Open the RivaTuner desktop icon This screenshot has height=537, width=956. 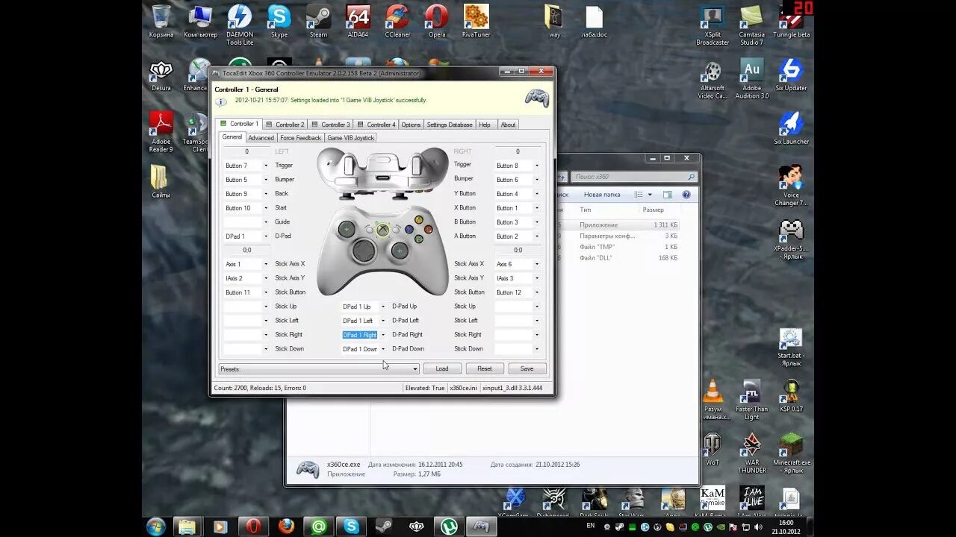476,20
